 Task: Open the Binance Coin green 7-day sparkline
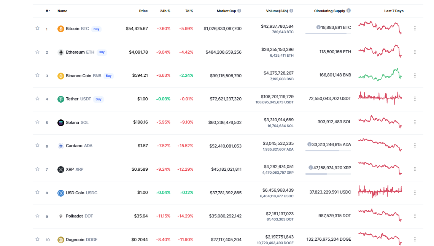coord(380,74)
